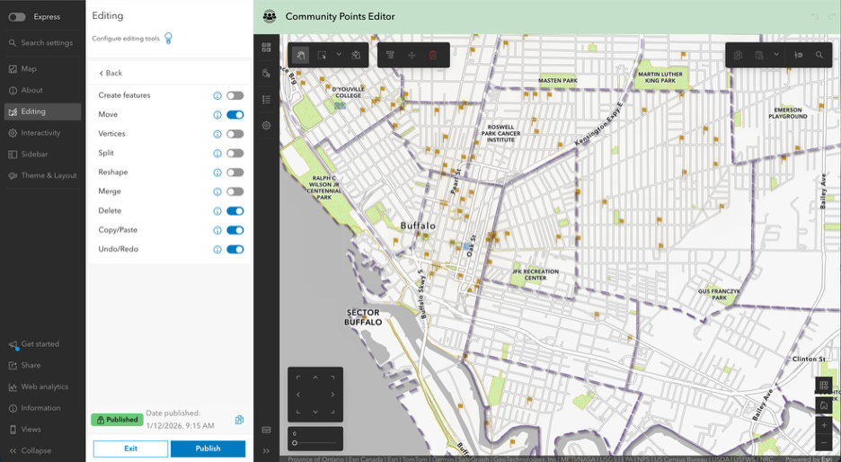Zoom in with the plus button
The height and width of the screenshot is (462, 841).
click(x=824, y=425)
